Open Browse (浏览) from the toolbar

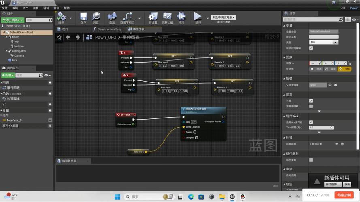point(96,17)
